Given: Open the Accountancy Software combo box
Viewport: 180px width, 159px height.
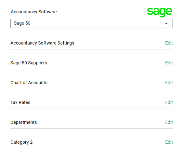Looking at the screenshot, I should (92, 23).
